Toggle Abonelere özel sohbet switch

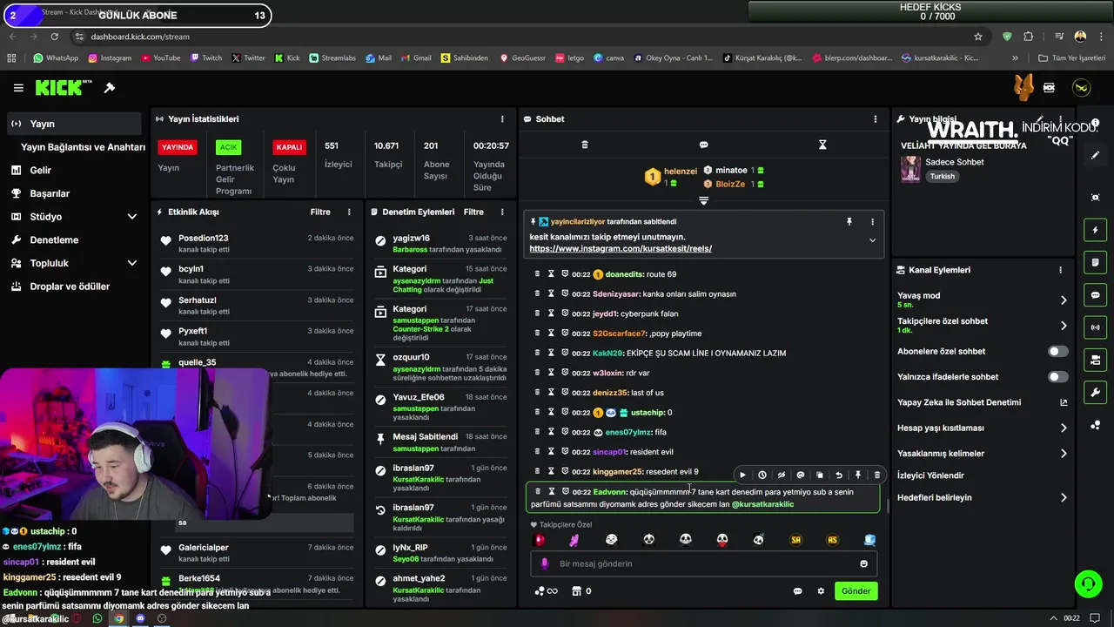[1057, 352]
